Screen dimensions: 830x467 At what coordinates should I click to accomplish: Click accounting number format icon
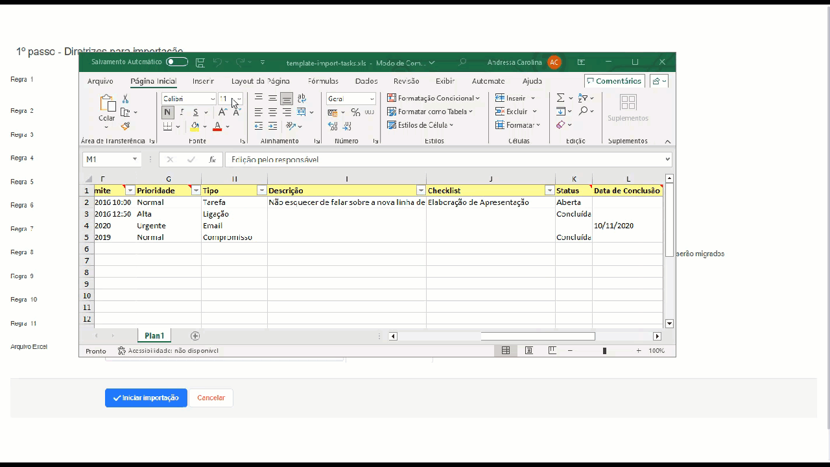click(x=333, y=112)
